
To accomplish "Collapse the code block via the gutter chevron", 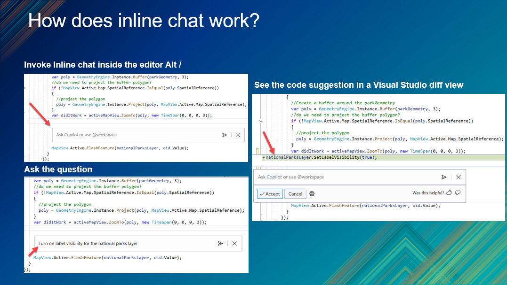I will 260,121.
